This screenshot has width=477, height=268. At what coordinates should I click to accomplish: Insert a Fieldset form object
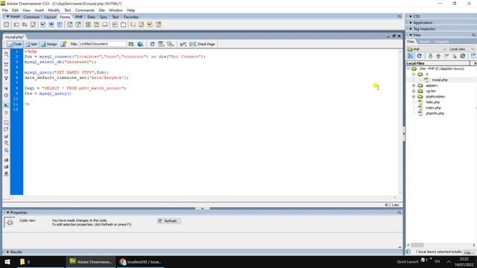(x=123, y=25)
